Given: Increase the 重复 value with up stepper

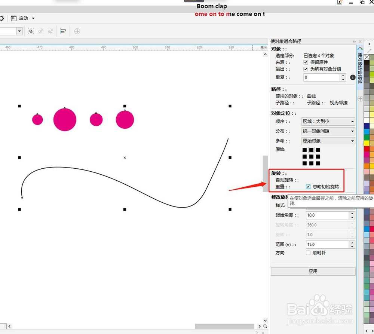Looking at the screenshot, I should [343, 76].
